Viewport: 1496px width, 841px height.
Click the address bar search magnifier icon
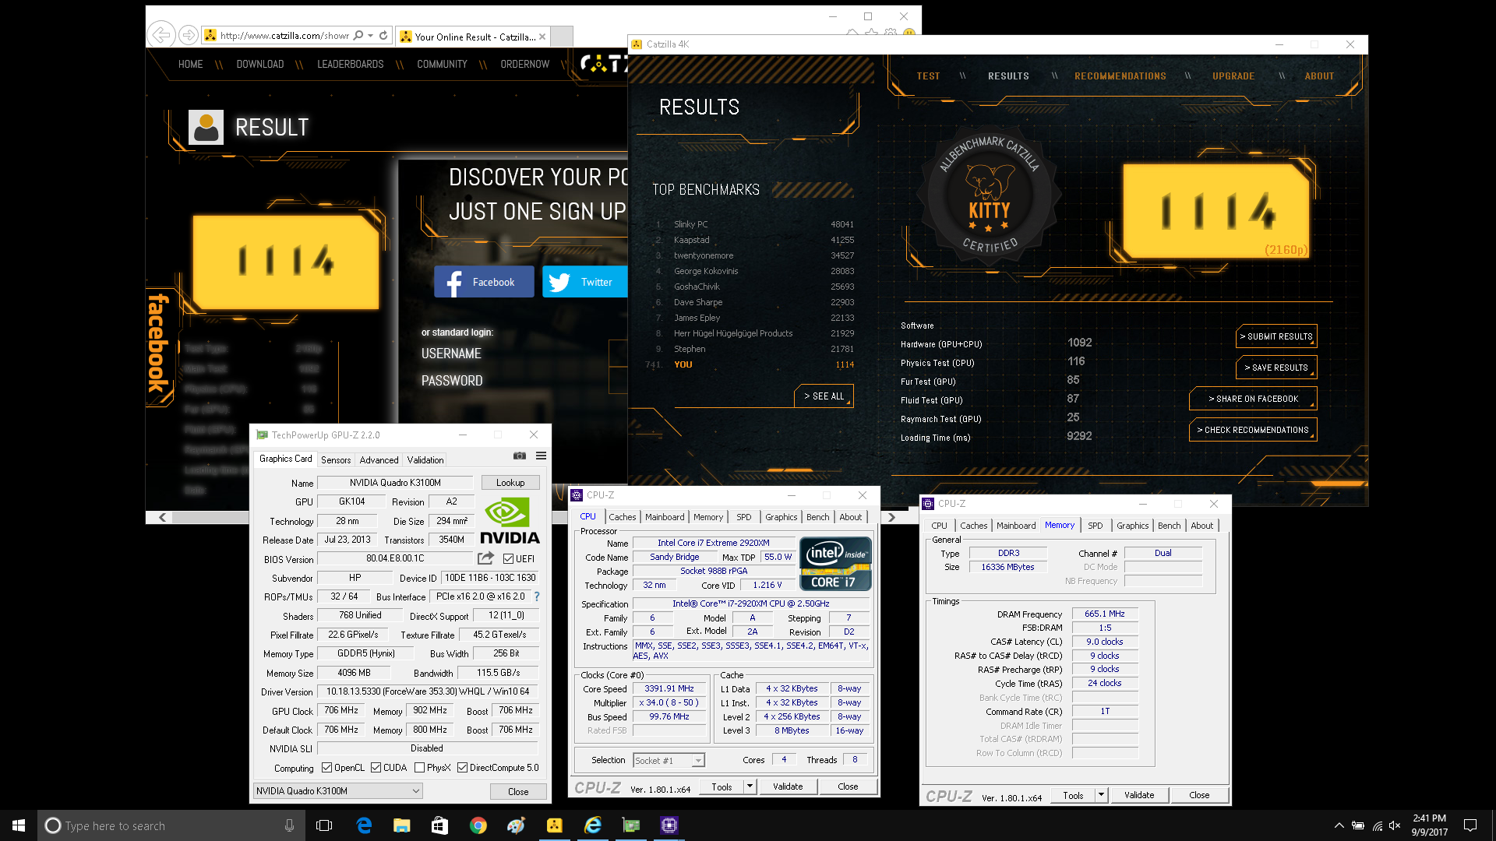click(358, 35)
